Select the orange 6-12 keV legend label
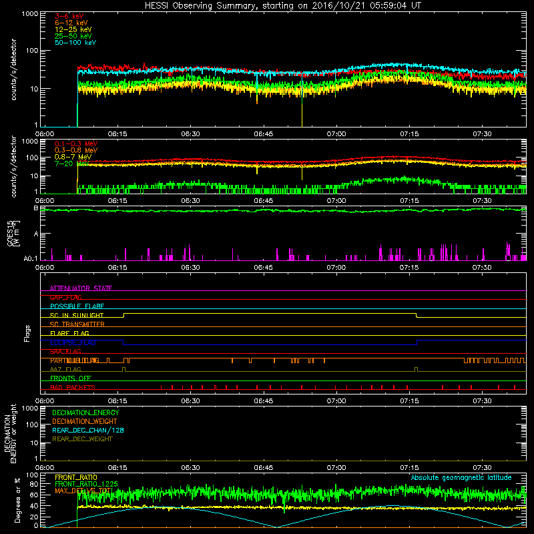534x534 pixels. tap(71, 23)
